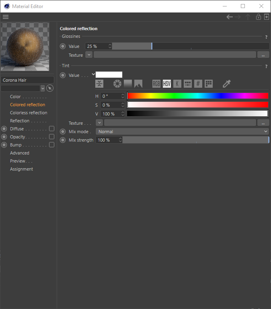Toggle the lock element icon

[259, 17]
